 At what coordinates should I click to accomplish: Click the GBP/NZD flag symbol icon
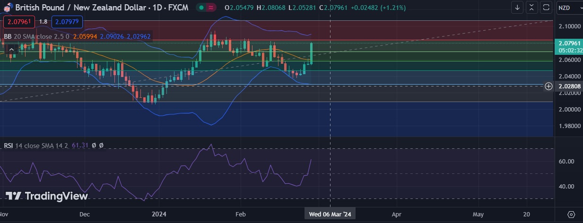[8, 7]
